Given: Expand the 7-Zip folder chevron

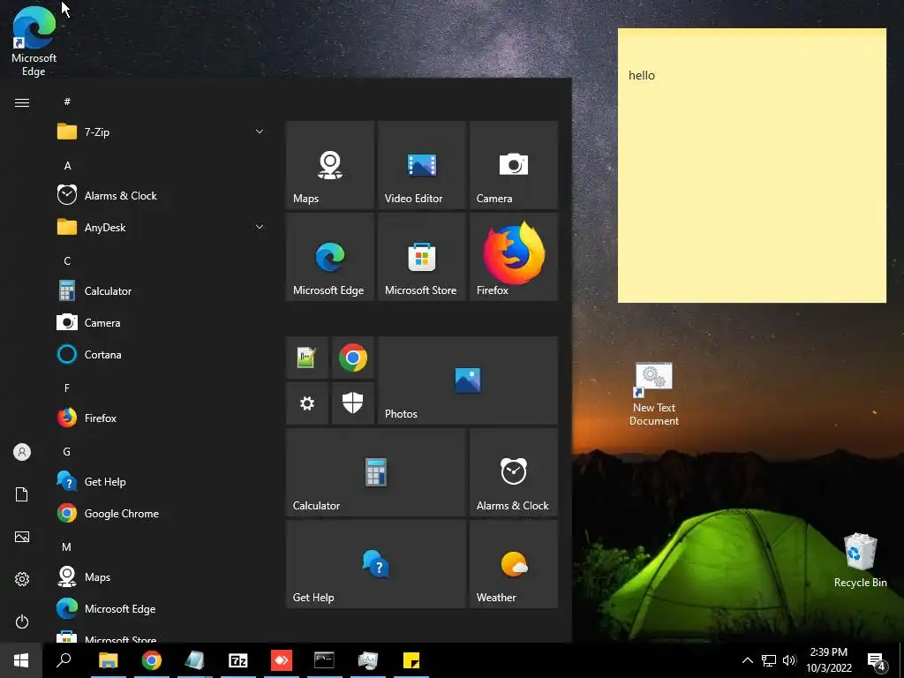Looking at the screenshot, I should tap(260, 132).
